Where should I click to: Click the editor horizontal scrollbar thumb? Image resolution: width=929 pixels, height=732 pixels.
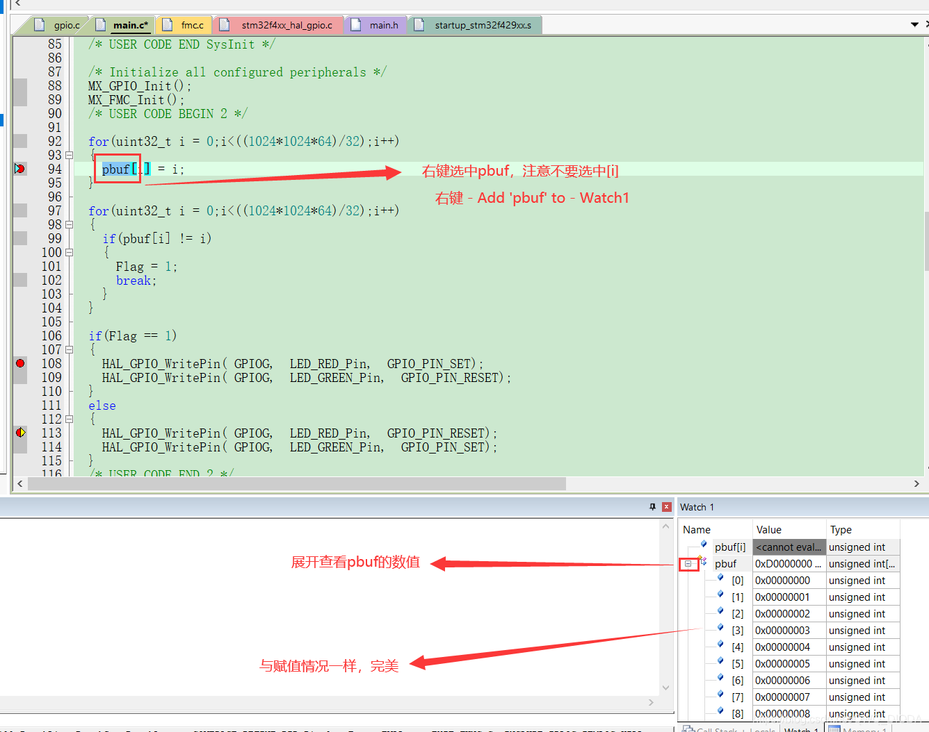[297, 483]
